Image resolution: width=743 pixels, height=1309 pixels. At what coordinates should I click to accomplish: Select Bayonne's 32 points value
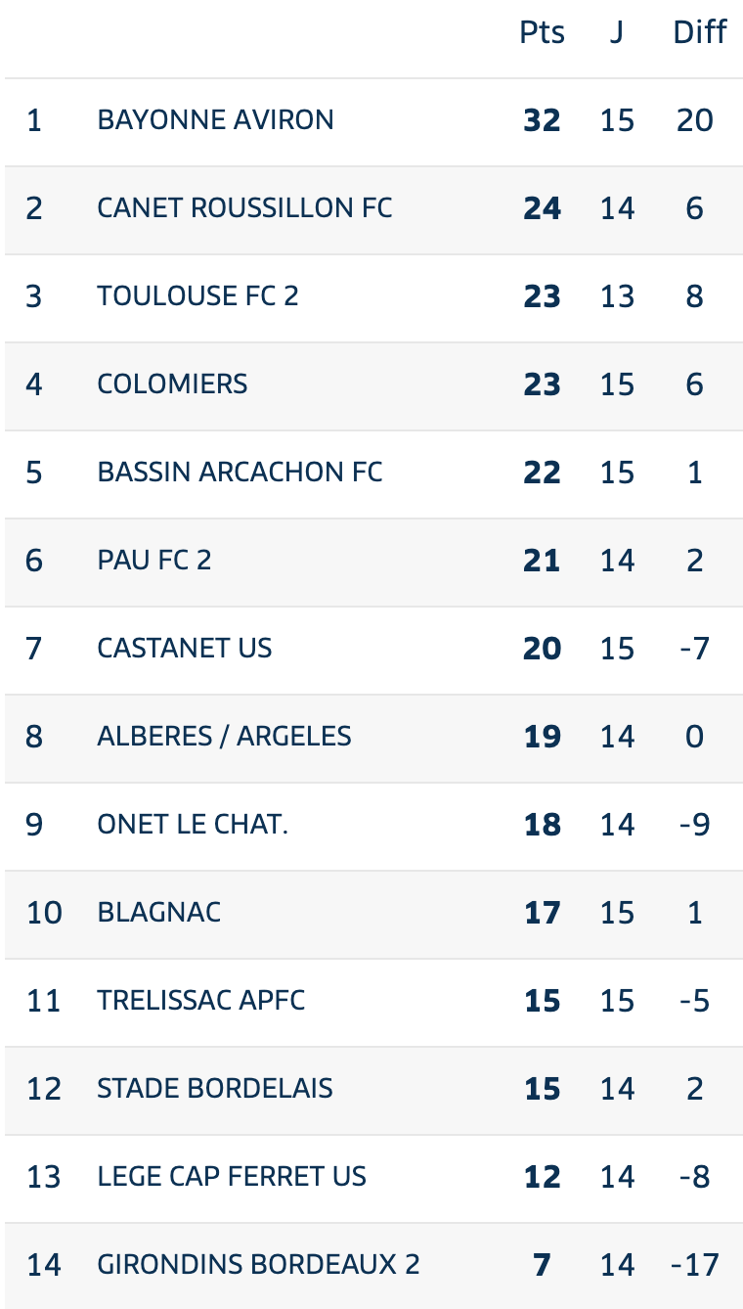click(x=542, y=120)
